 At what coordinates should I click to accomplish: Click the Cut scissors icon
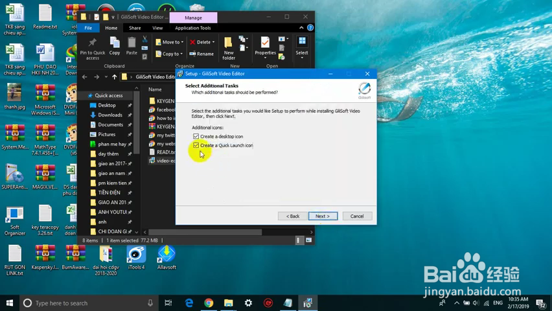coord(144,39)
